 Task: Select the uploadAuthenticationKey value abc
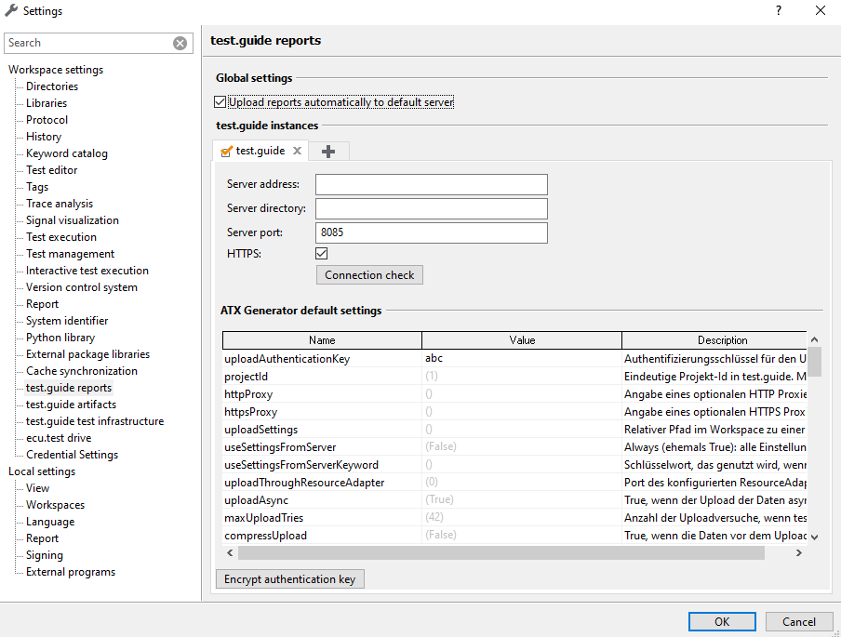(434, 358)
